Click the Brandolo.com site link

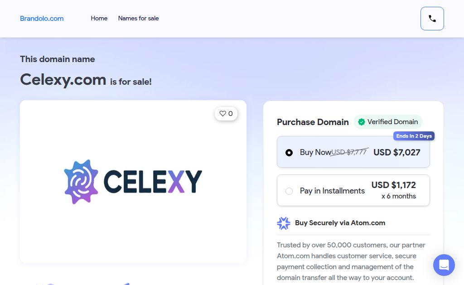click(x=42, y=19)
